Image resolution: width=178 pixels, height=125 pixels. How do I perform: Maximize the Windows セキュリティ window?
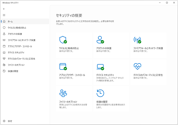167,3
